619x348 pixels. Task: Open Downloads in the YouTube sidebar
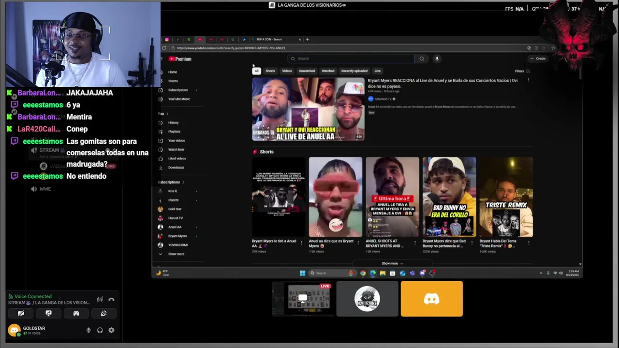click(x=176, y=168)
